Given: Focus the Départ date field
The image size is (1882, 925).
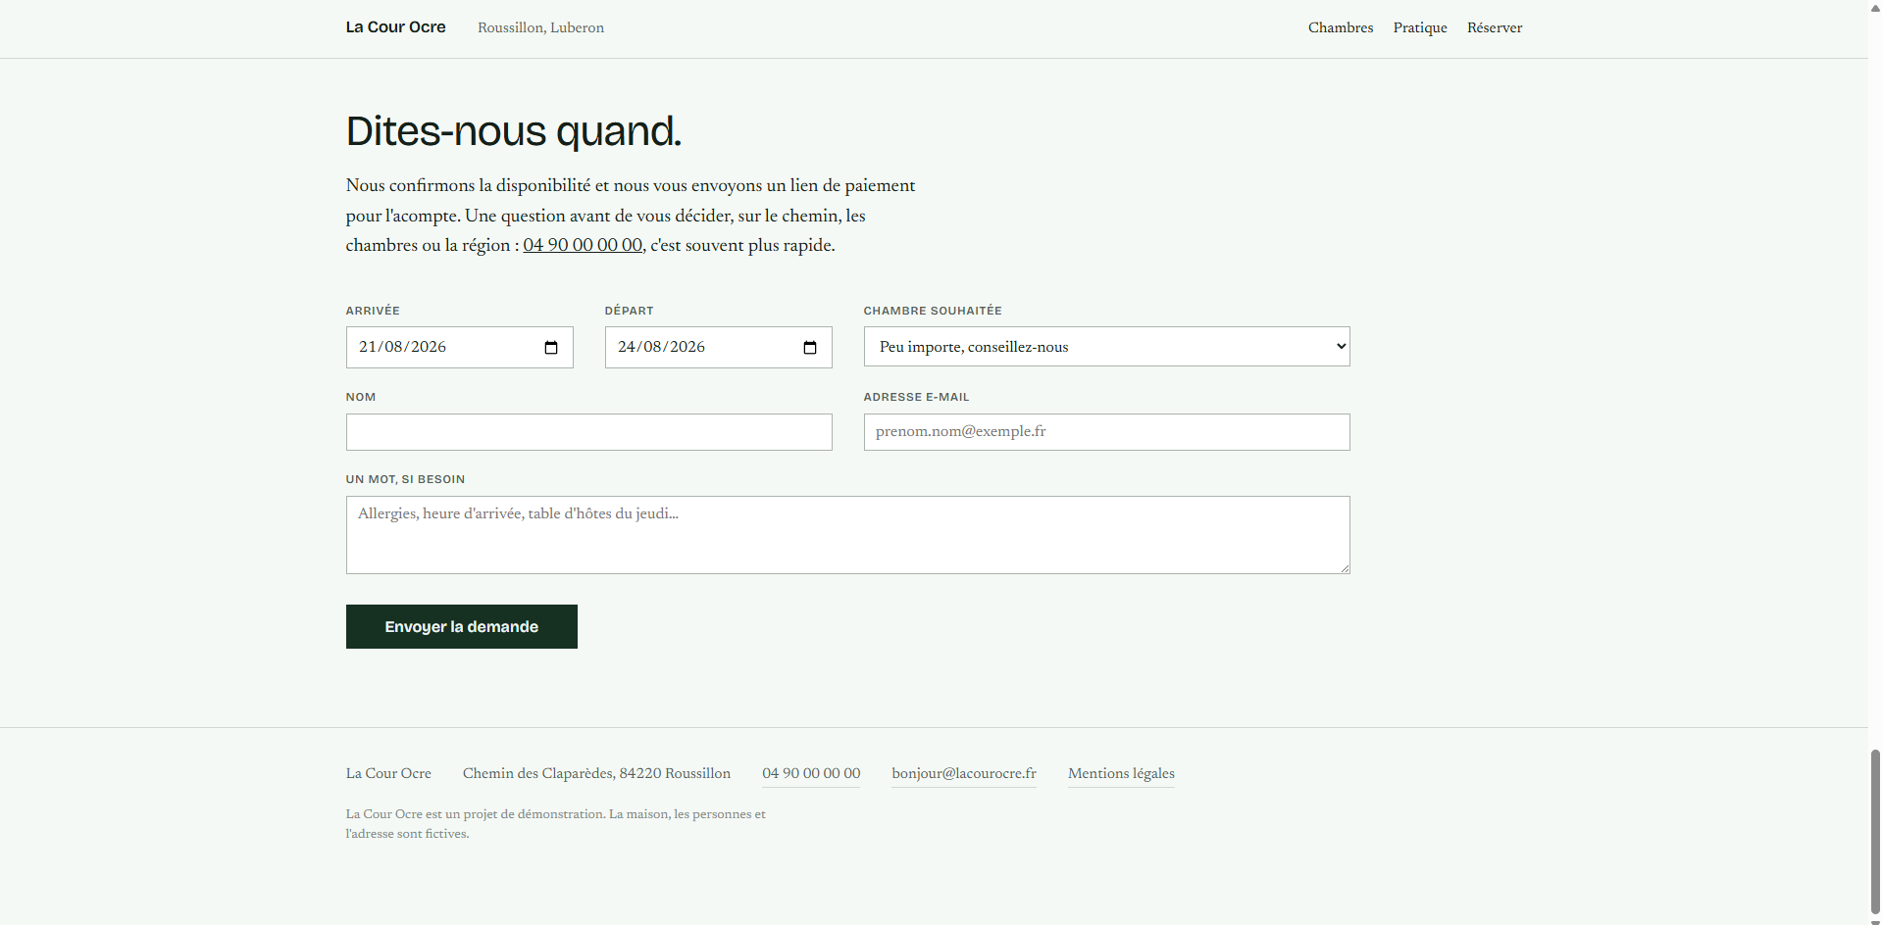Looking at the screenshot, I should coord(719,348).
